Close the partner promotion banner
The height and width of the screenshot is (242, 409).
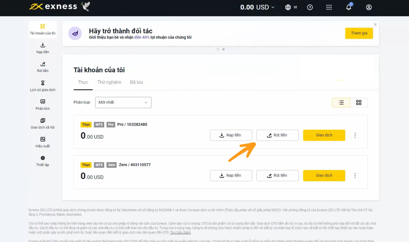tap(375, 25)
